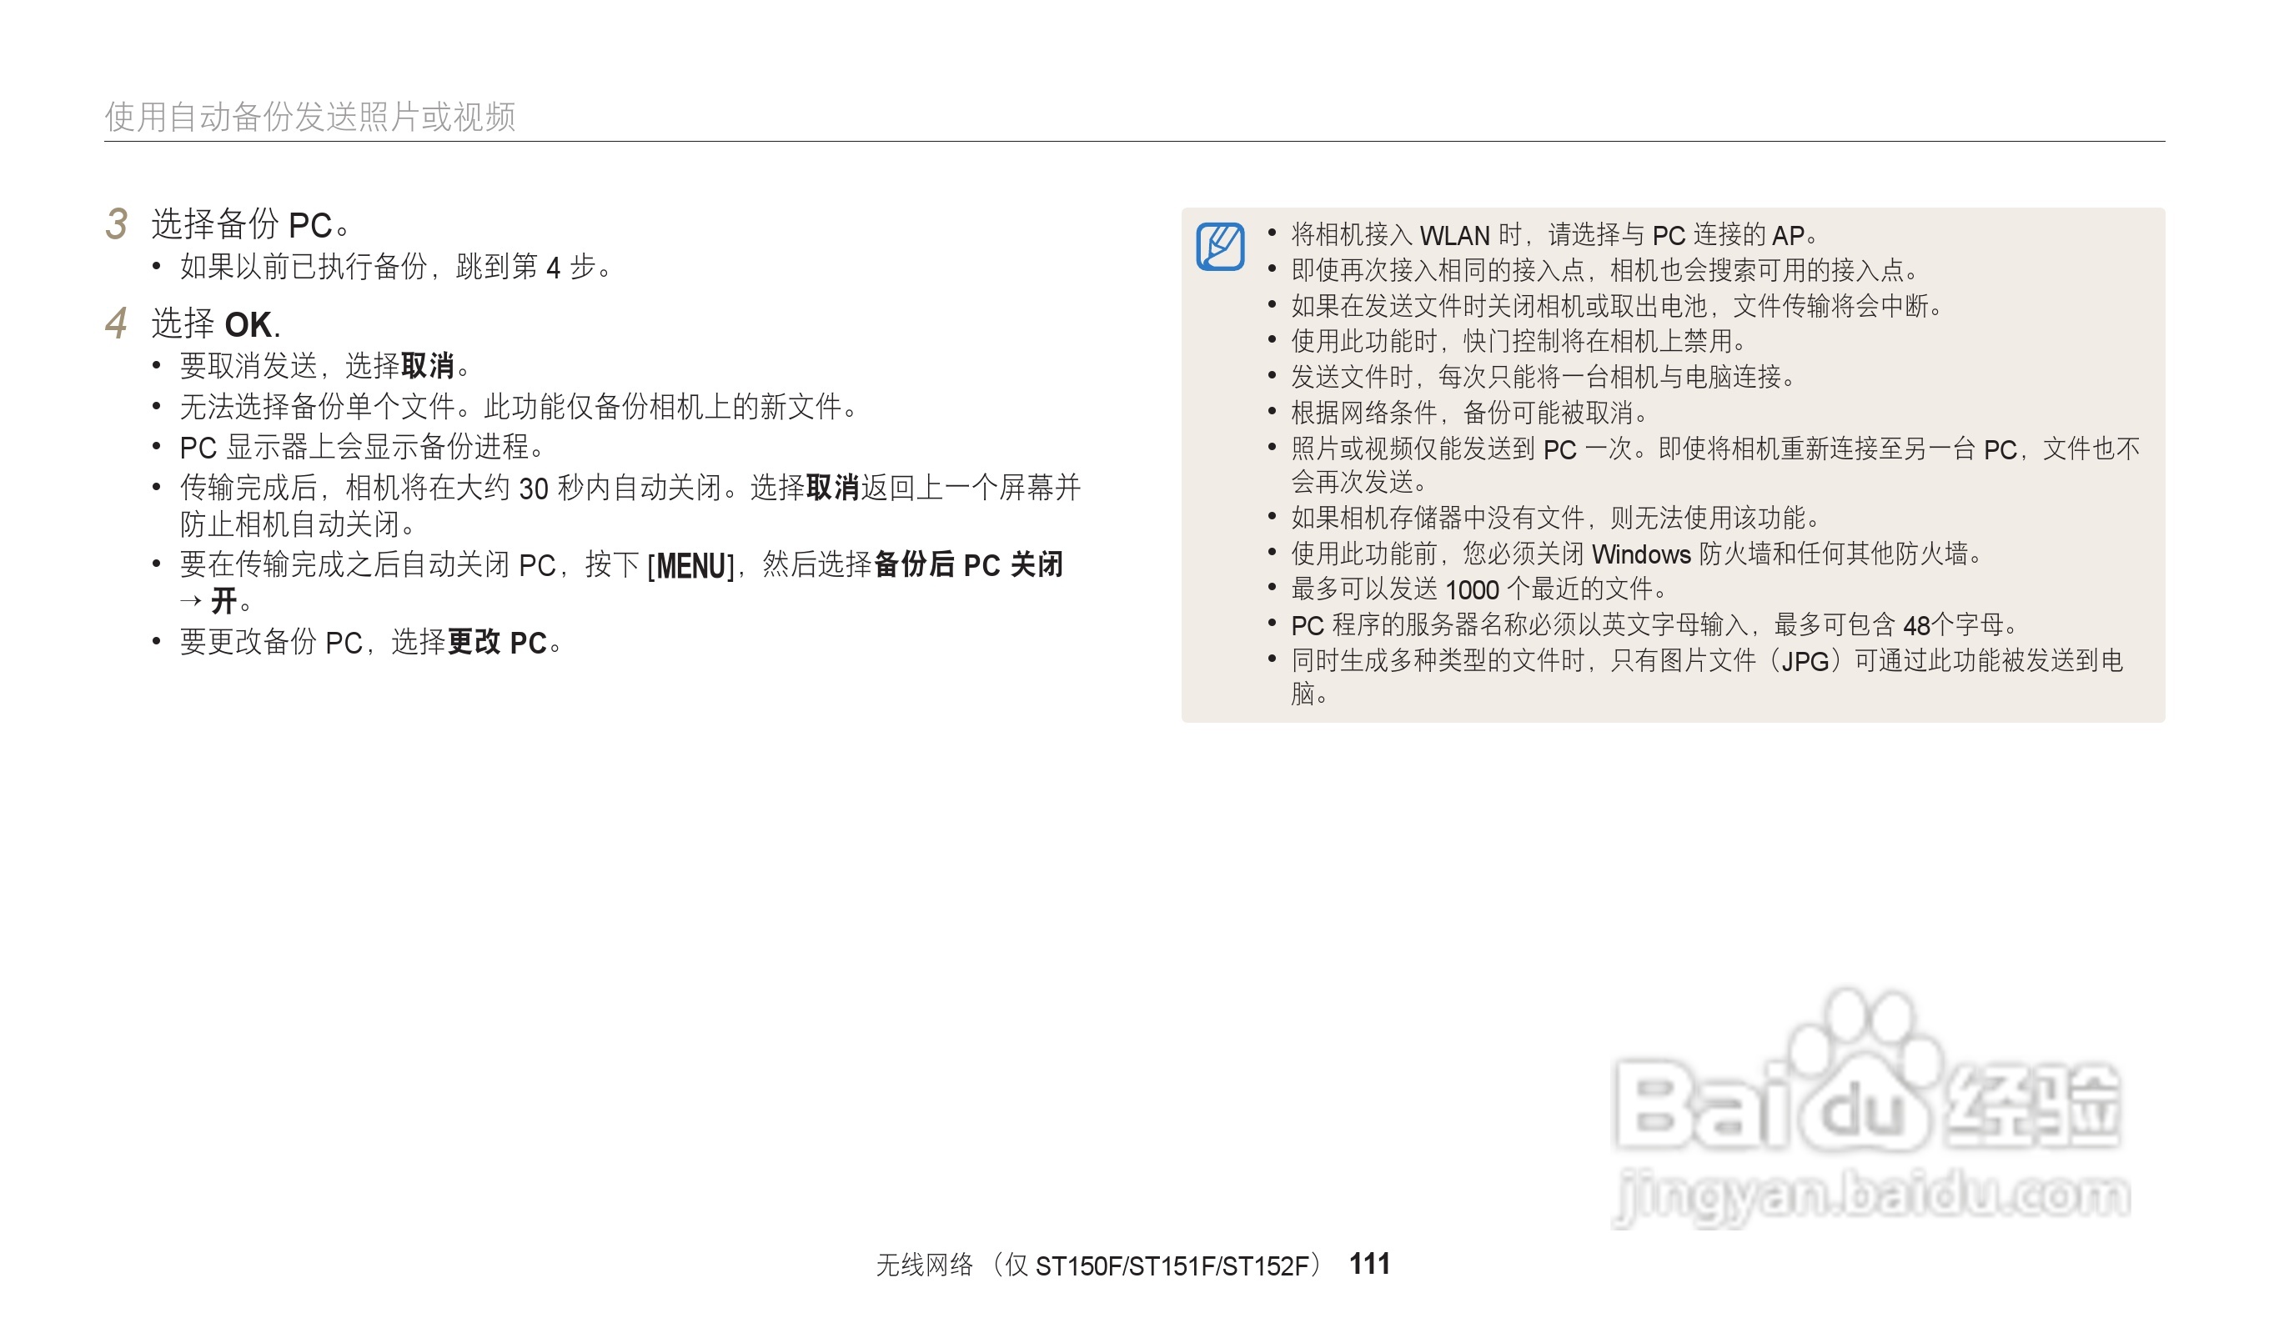The width and height of the screenshot is (2269, 1323).
Task: Click step number 4 numeral
Action: 116,323
